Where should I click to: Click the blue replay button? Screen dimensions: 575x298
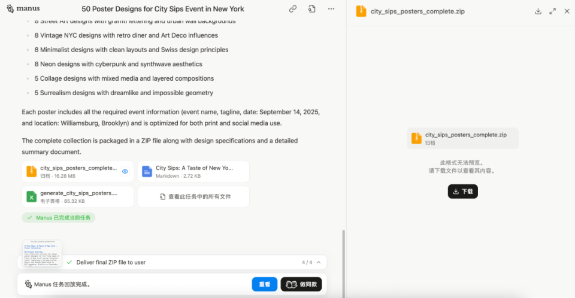264,284
